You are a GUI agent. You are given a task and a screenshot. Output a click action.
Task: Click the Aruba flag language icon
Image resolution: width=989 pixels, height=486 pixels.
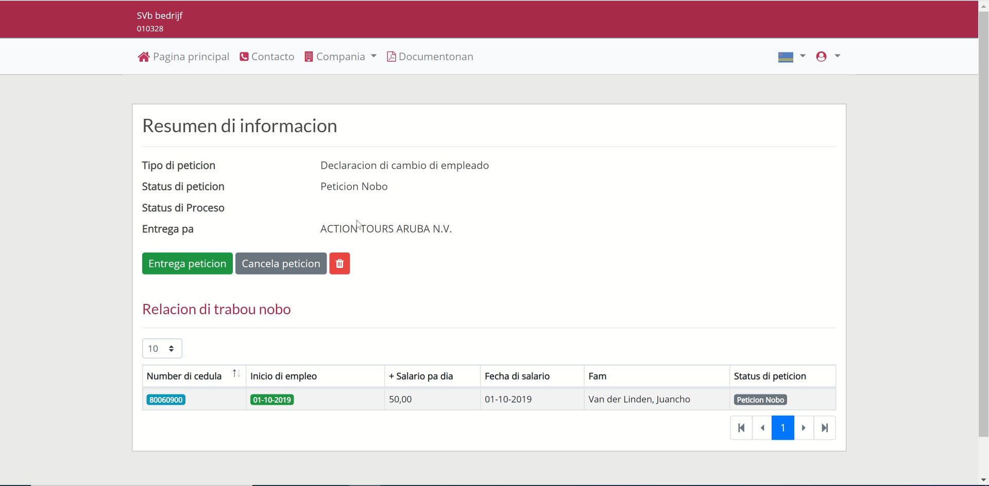(x=785, y=57)
